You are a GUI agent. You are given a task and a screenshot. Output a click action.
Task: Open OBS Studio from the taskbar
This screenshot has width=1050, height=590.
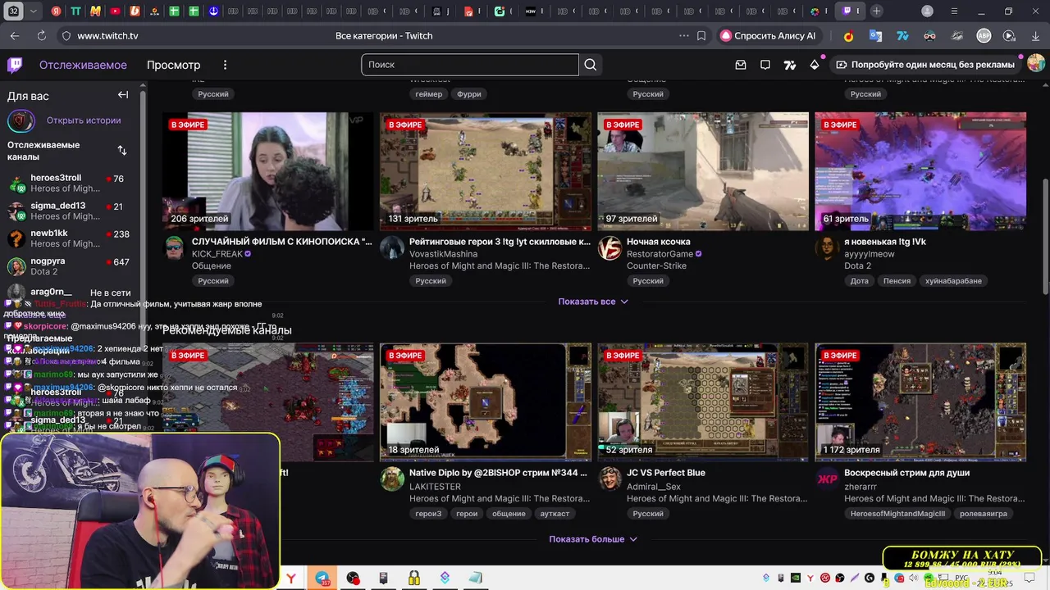pyautogui.click(x=353, y=579)
